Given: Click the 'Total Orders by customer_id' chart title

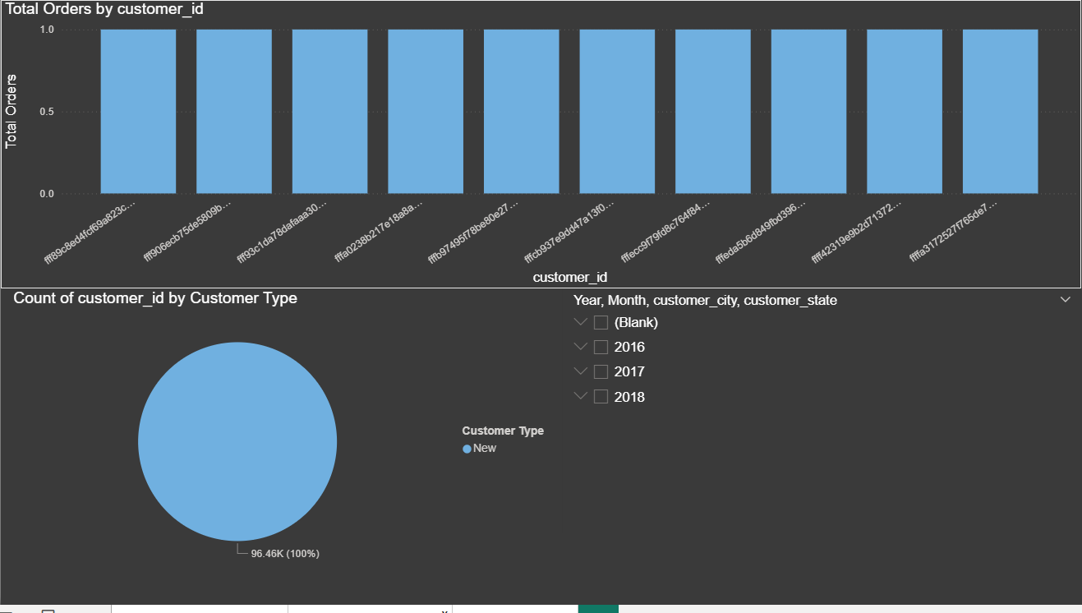Looking at the screenshot, I should click(104, 10).
